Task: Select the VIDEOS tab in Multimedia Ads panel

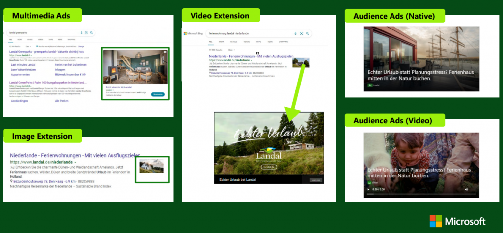Action: 41,40
